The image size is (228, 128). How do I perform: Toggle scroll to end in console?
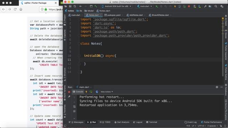coord(74,111)
